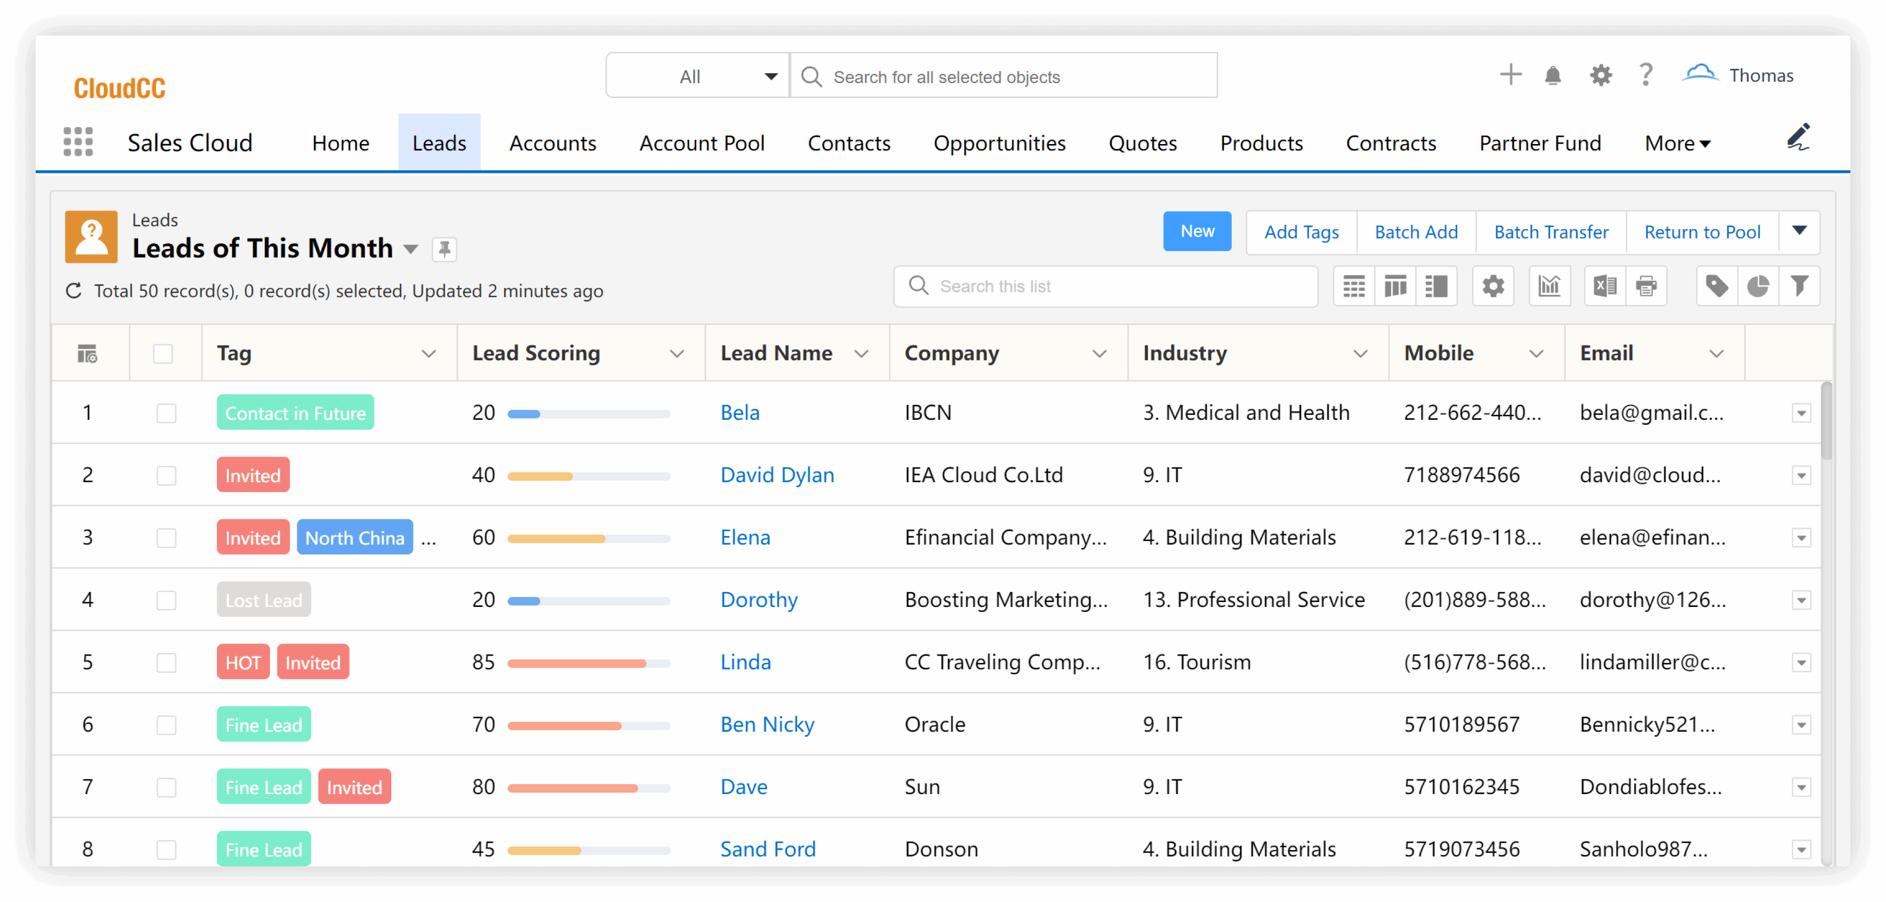Click the notification bell icon

[1552, 75]
